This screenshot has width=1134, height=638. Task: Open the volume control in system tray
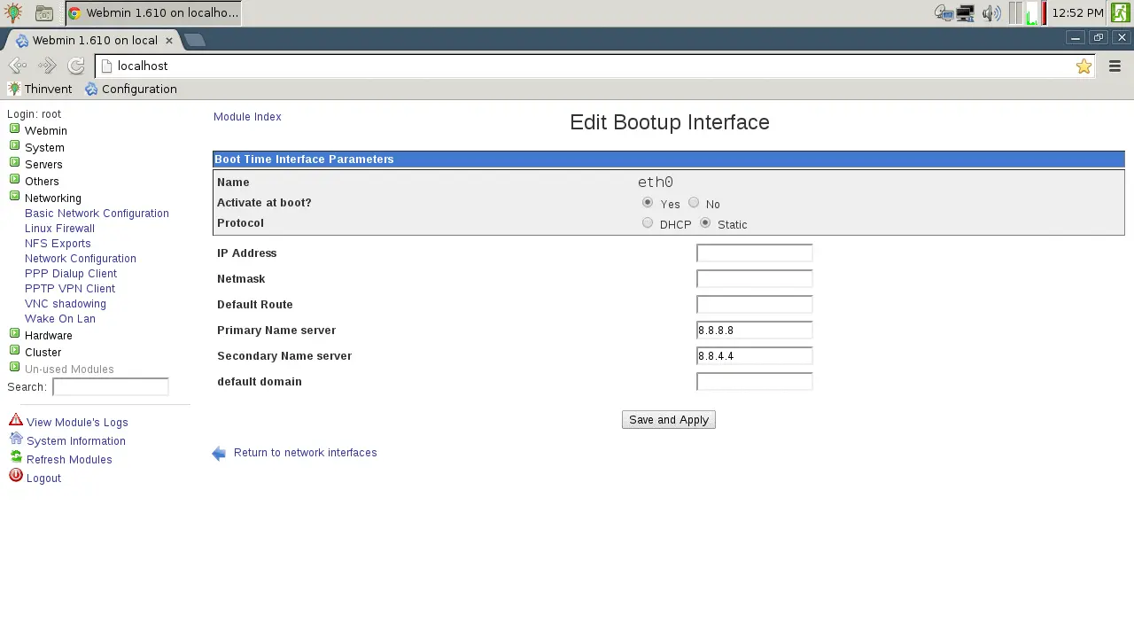click(991, 13)
